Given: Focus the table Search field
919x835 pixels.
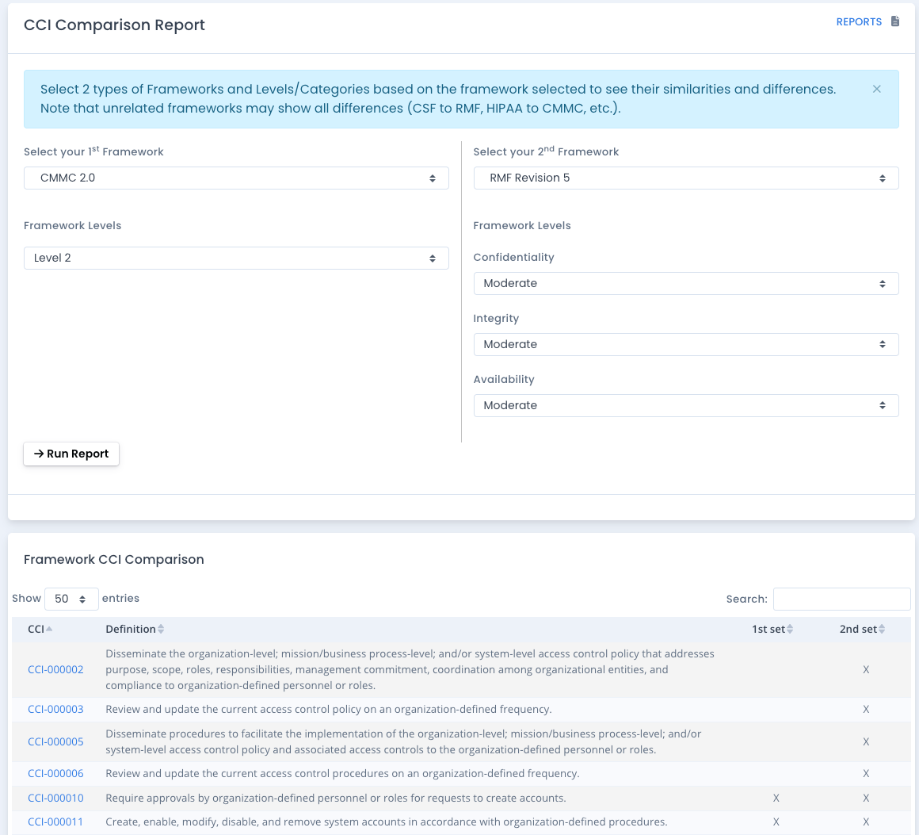Looking at the screenshot, I should tap(841, 599).
